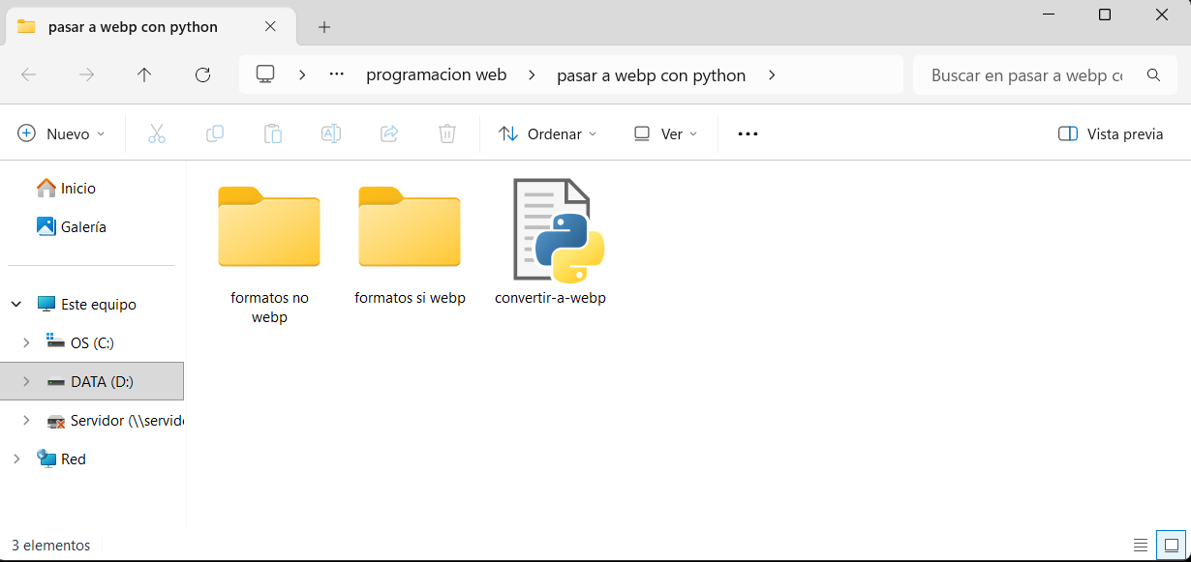The image size is (1191, 562).
Task: Enable large icons view via status bar toggle
Action: (1169, 545)
